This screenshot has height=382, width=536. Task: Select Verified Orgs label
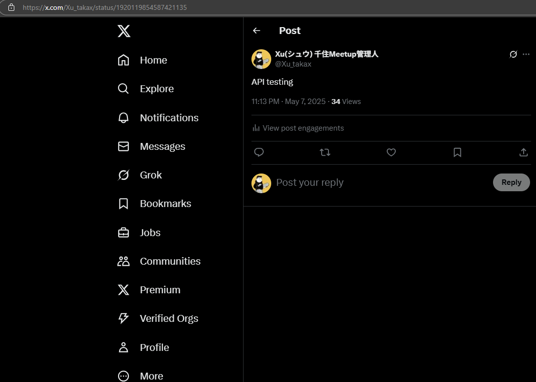[x=169, y=318]
